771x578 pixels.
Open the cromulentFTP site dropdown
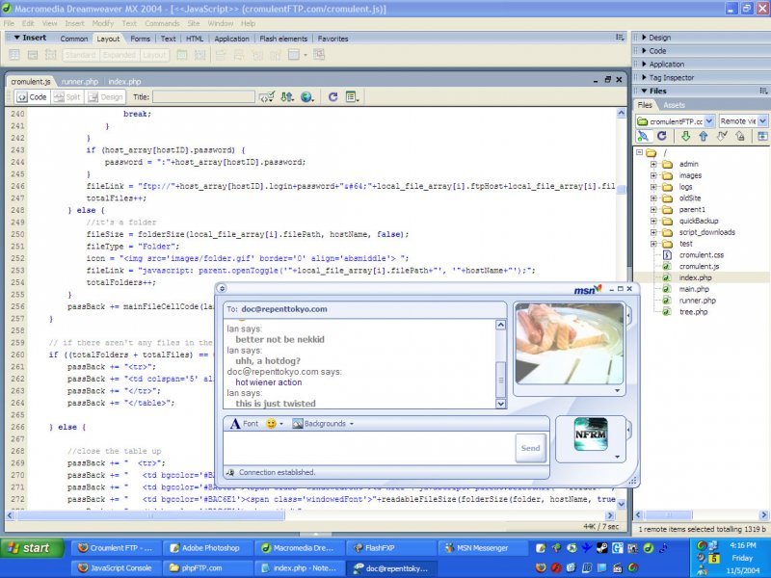[x=709, y=121]
